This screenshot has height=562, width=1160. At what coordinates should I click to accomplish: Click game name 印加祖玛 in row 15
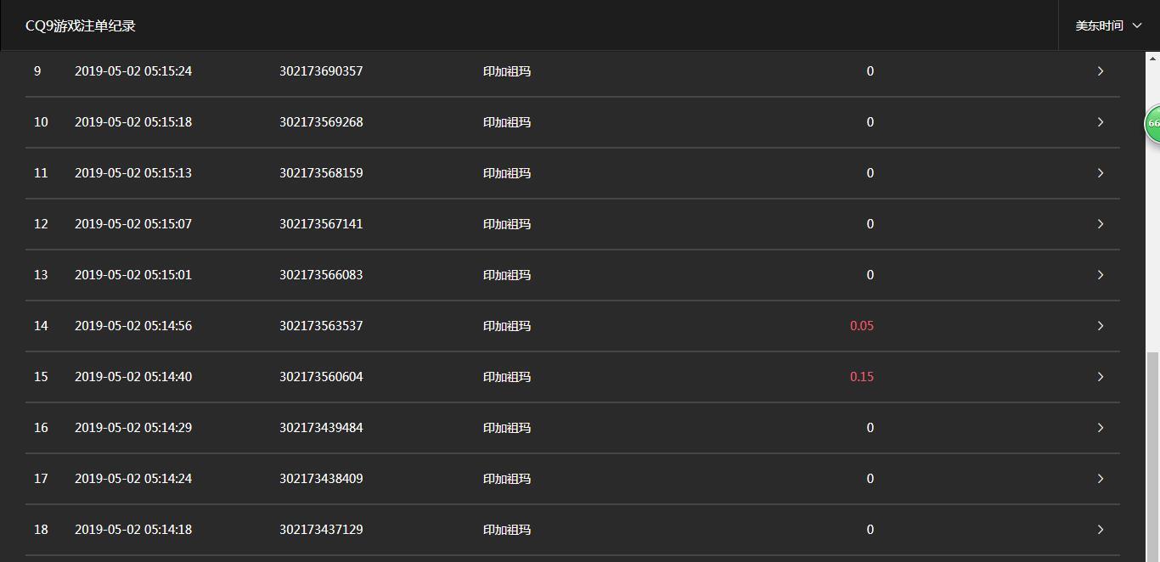point(507,377)
